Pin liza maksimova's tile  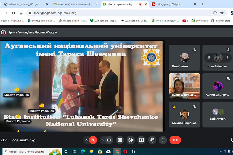209,58
